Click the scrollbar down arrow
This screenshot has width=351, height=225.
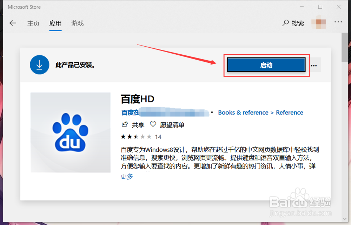coord(345,219)
